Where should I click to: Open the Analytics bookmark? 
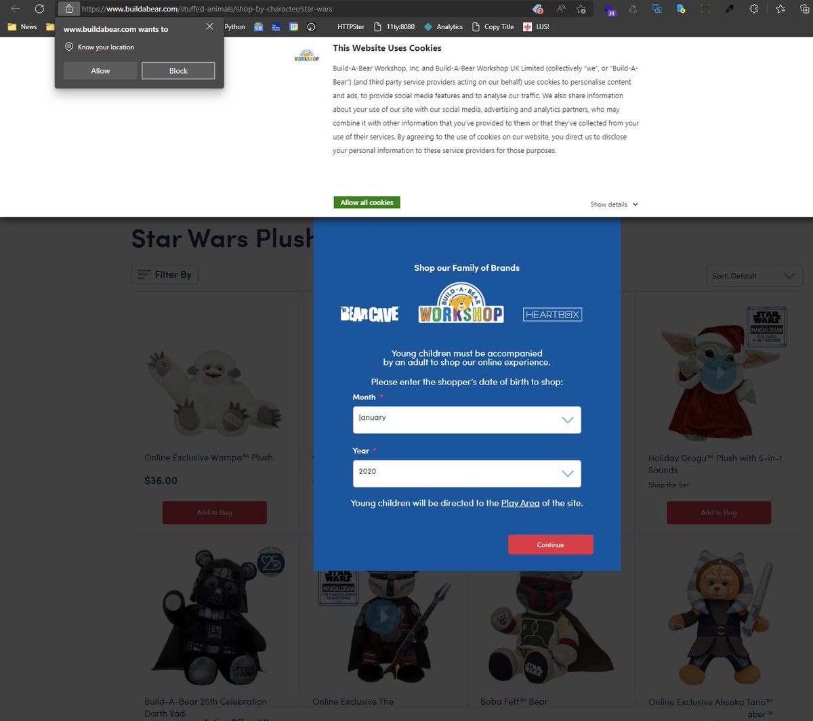point(443,27)
